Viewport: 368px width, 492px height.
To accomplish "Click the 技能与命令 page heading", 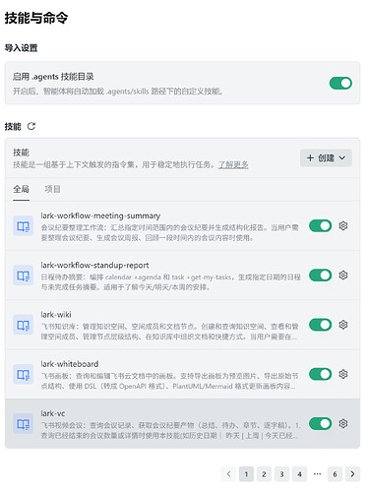I will pos(36,18).
